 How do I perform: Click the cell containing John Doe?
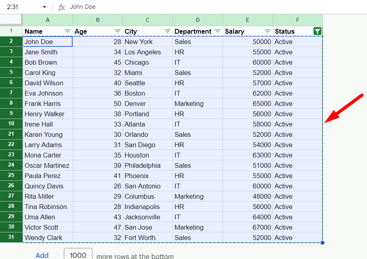(x=48, y=41)
